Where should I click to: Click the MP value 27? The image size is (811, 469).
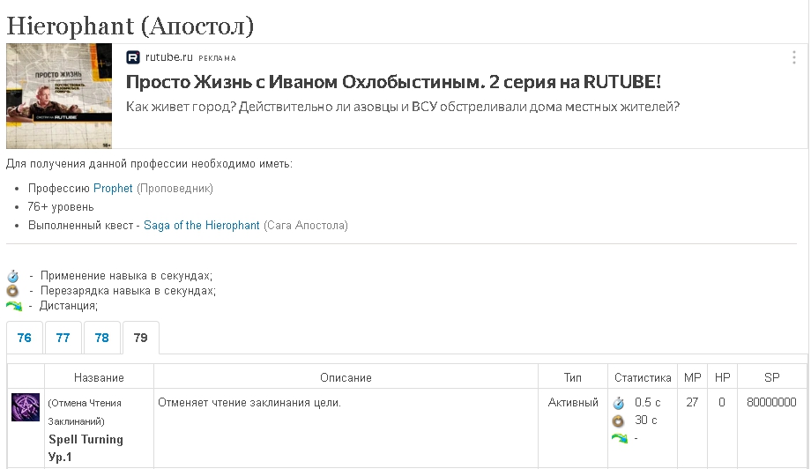[692, 402]
